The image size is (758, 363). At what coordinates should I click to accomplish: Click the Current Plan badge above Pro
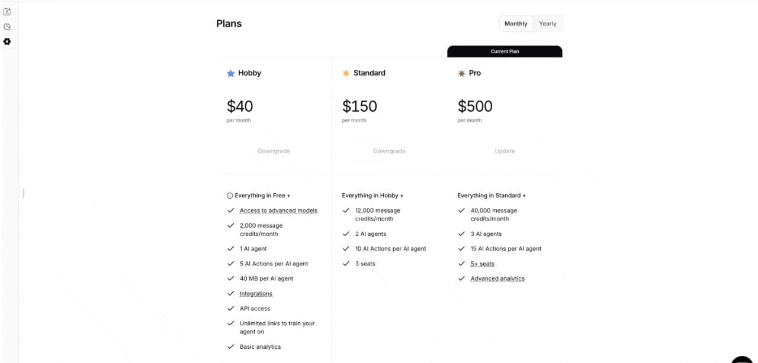coord(505,51)
